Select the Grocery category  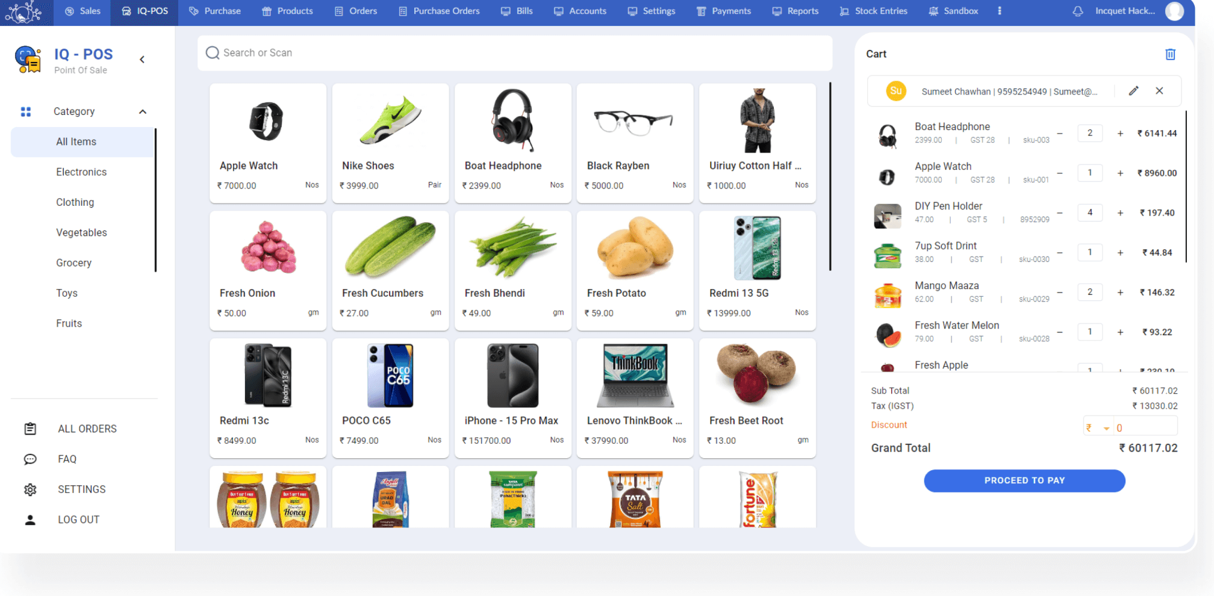point(74,263)
